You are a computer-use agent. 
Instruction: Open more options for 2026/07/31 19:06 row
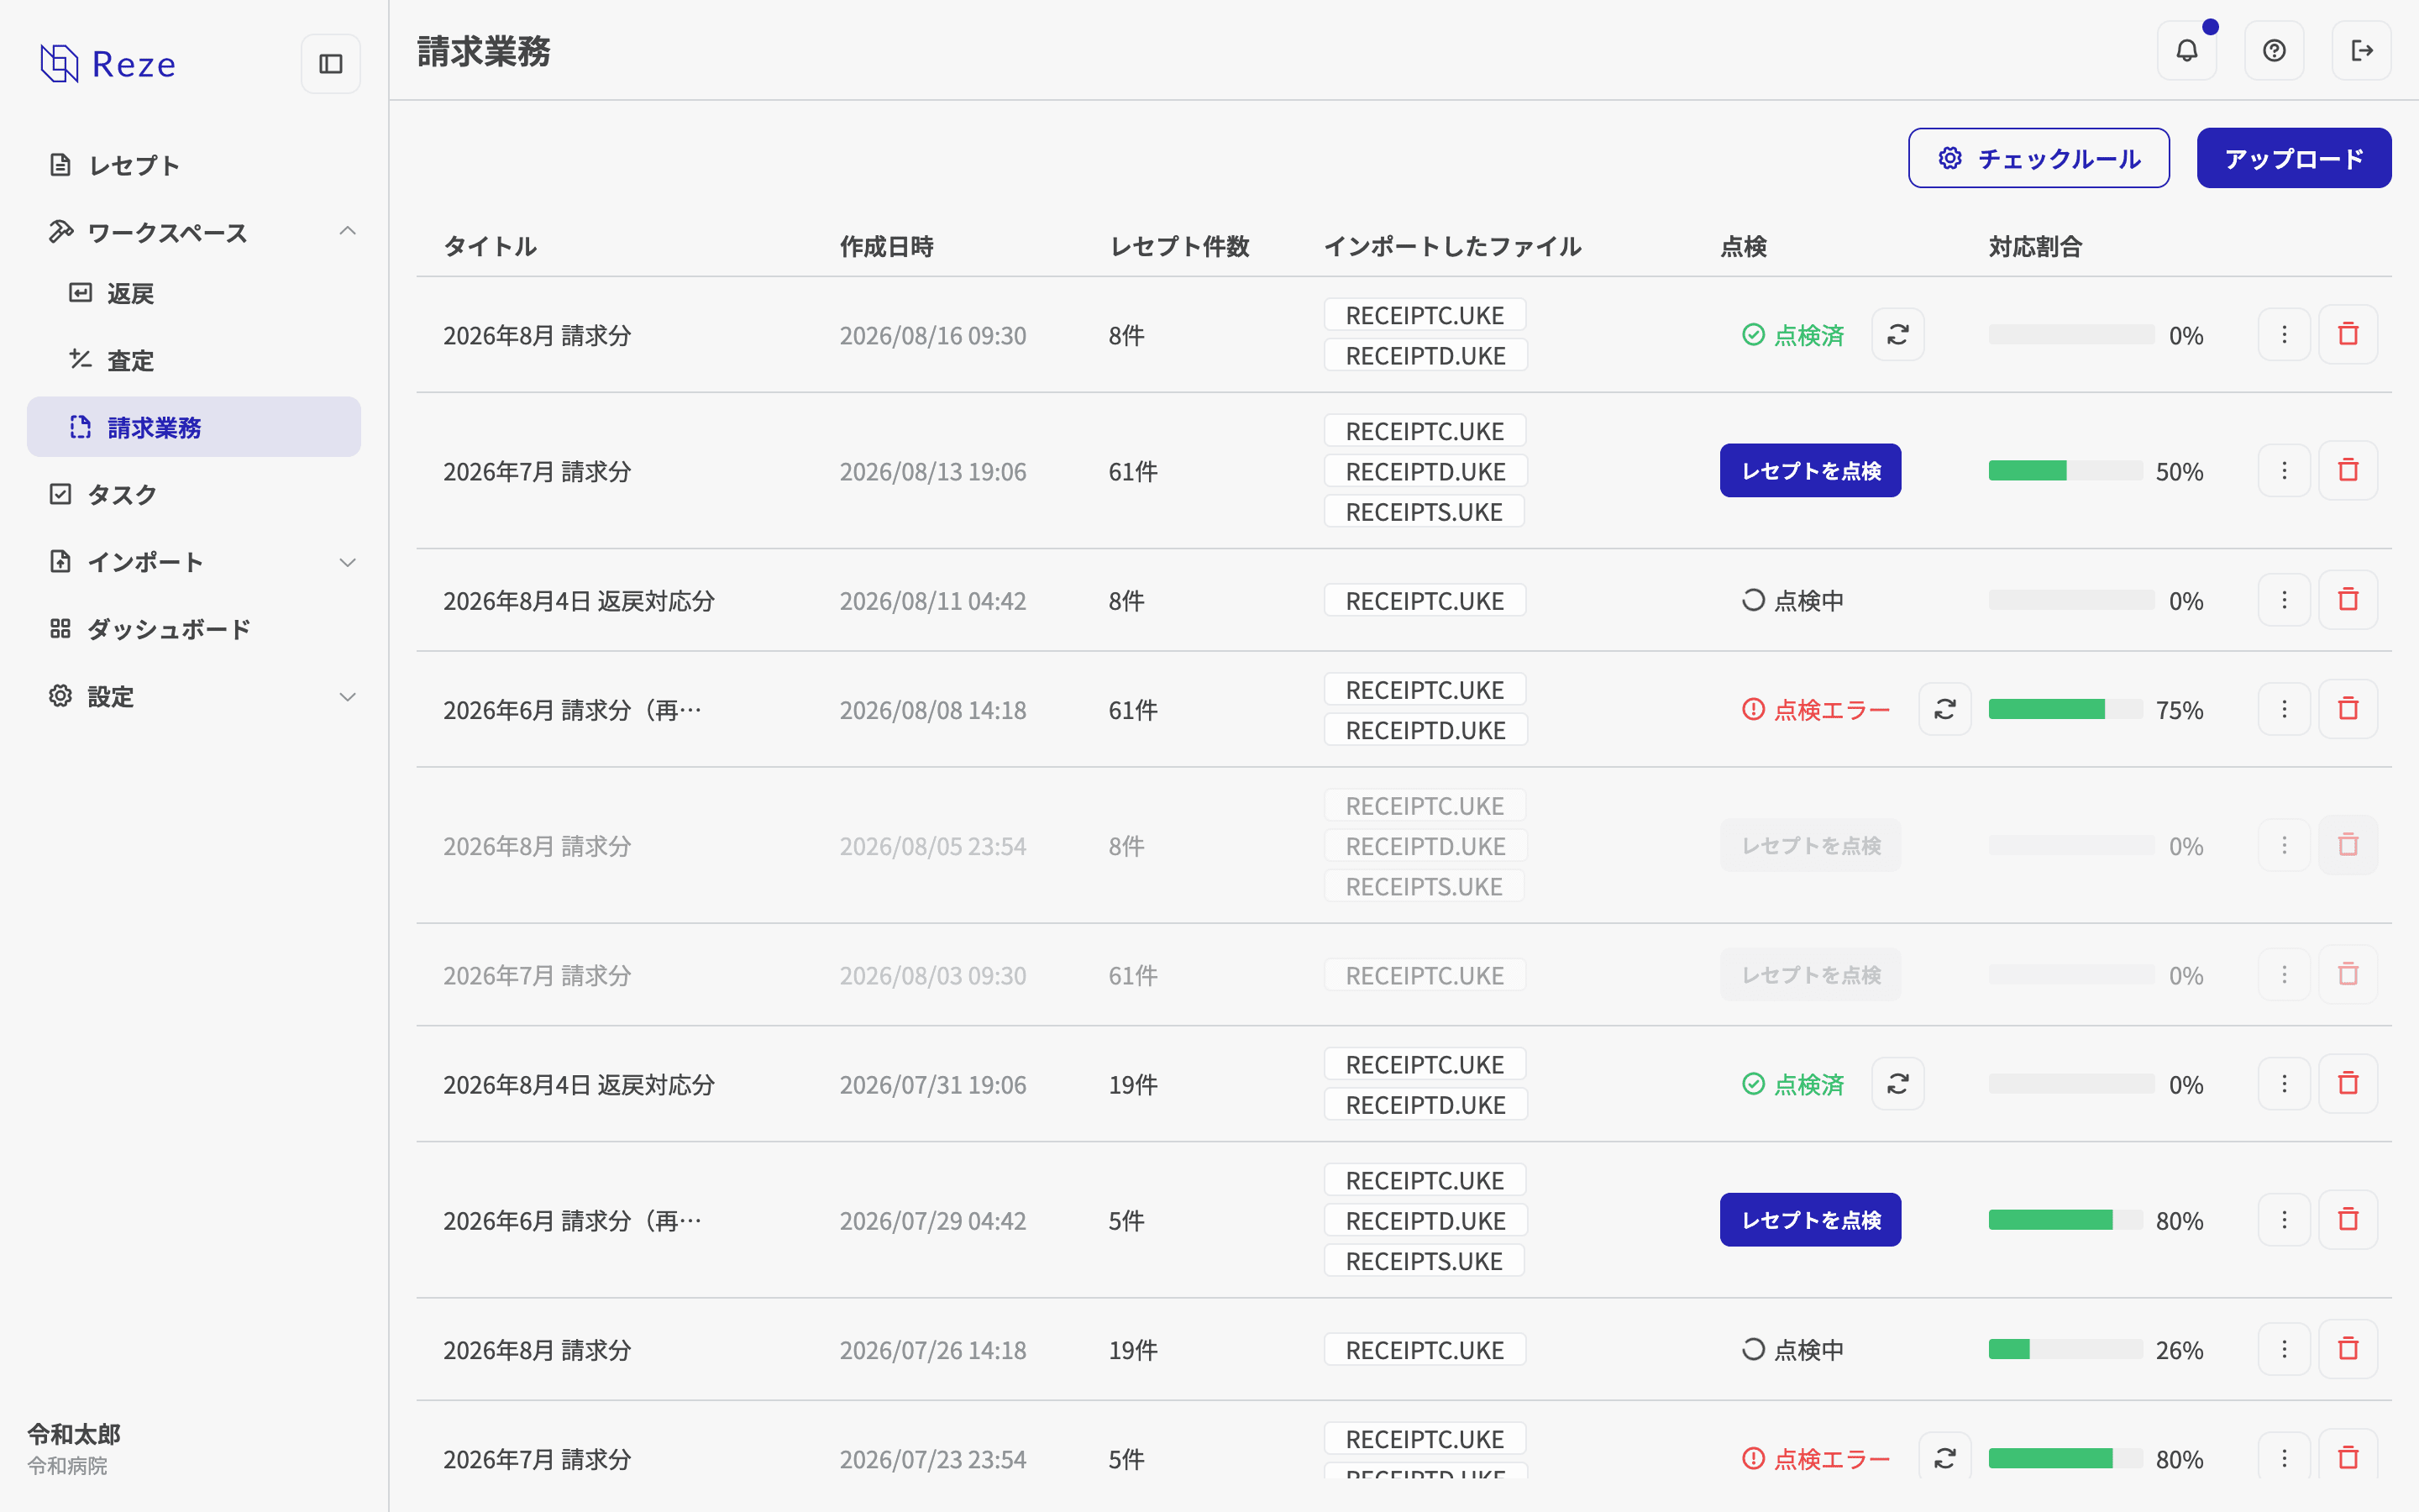(2284, 1084)
